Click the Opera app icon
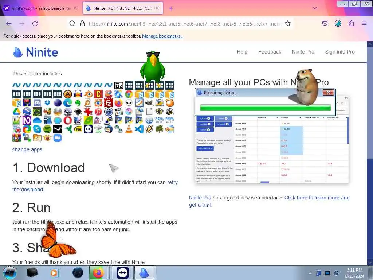 pos(67,120)
